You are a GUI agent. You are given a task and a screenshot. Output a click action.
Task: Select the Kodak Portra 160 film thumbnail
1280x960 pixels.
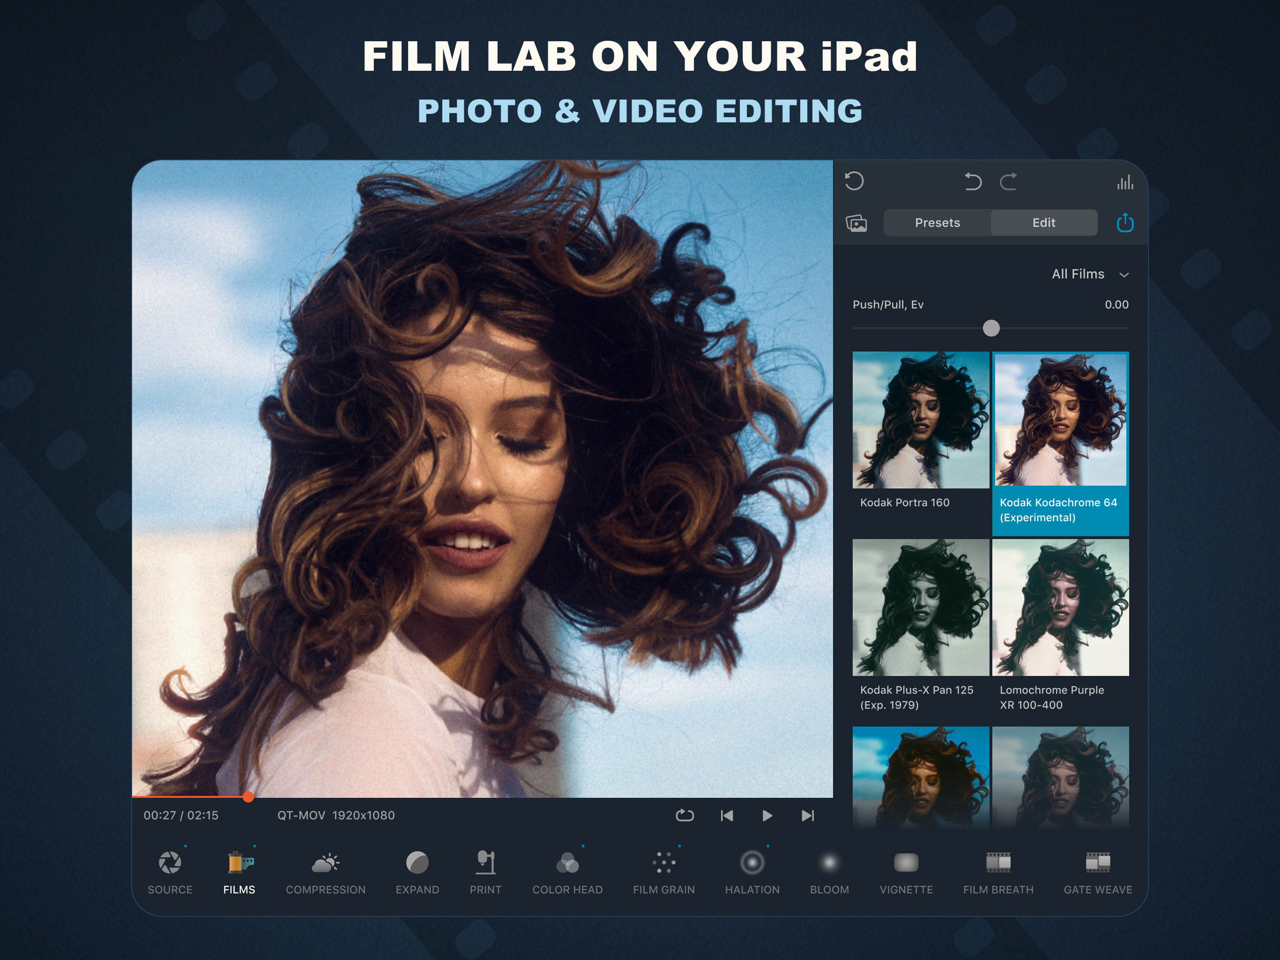pos(920,420)
